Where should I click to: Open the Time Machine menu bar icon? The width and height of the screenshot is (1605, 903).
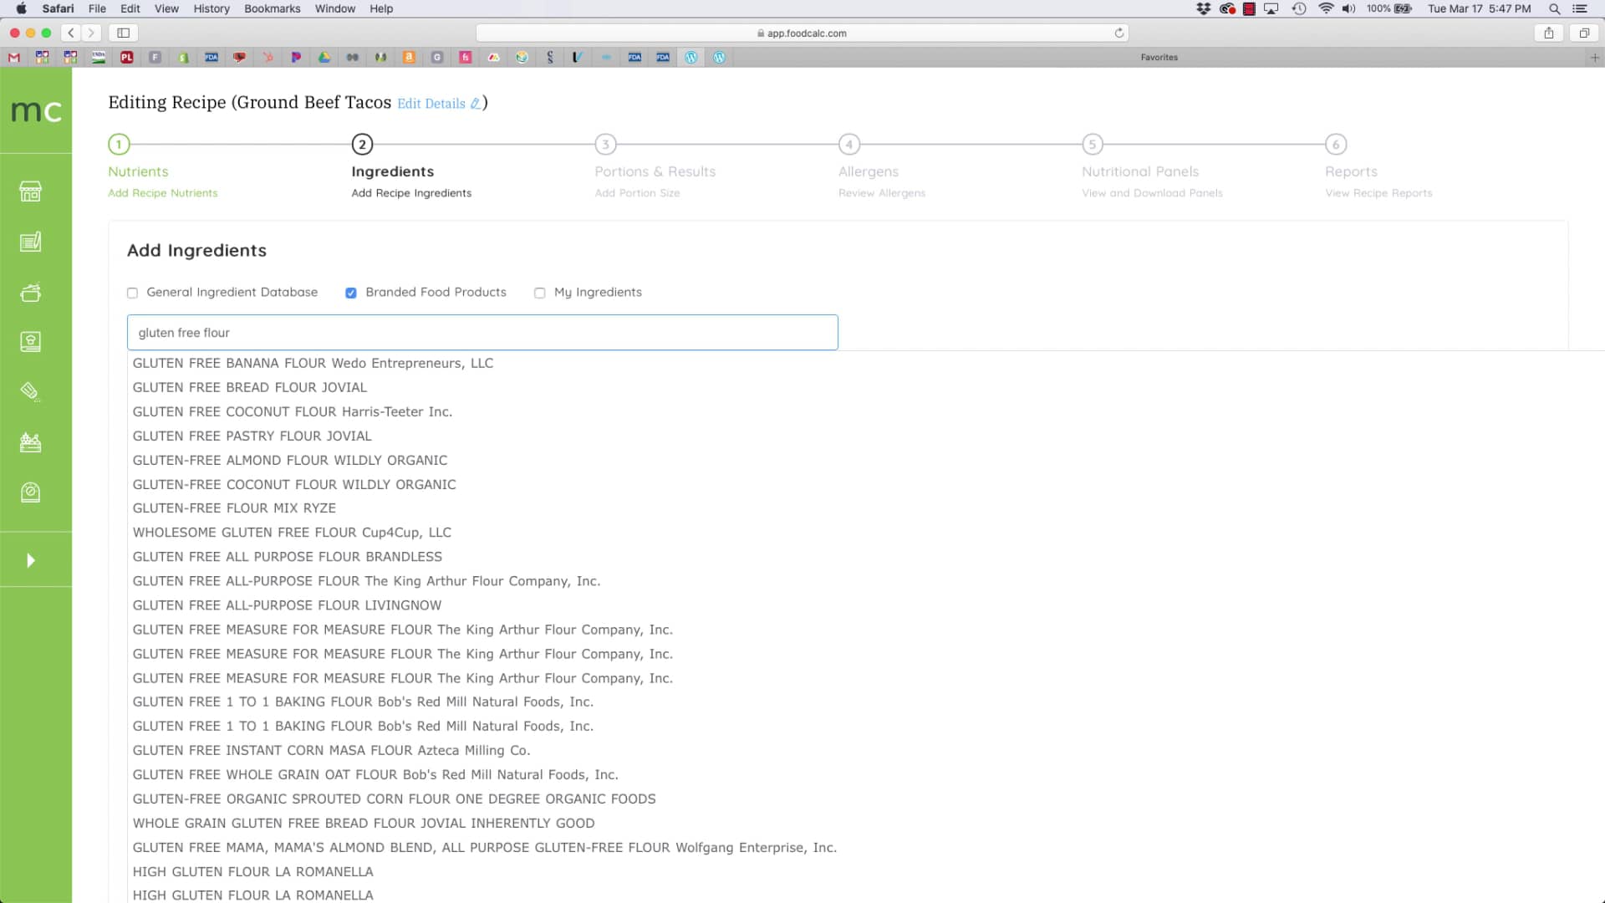[1299, 8]
